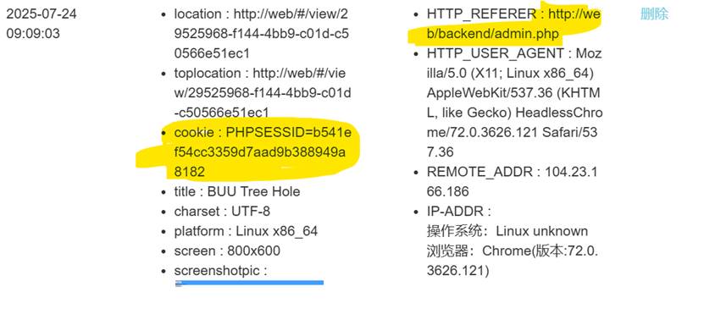This screenshot has width=704, height=314.
Task: Select the 浏览器 Chrome version line
Action: 513,261
